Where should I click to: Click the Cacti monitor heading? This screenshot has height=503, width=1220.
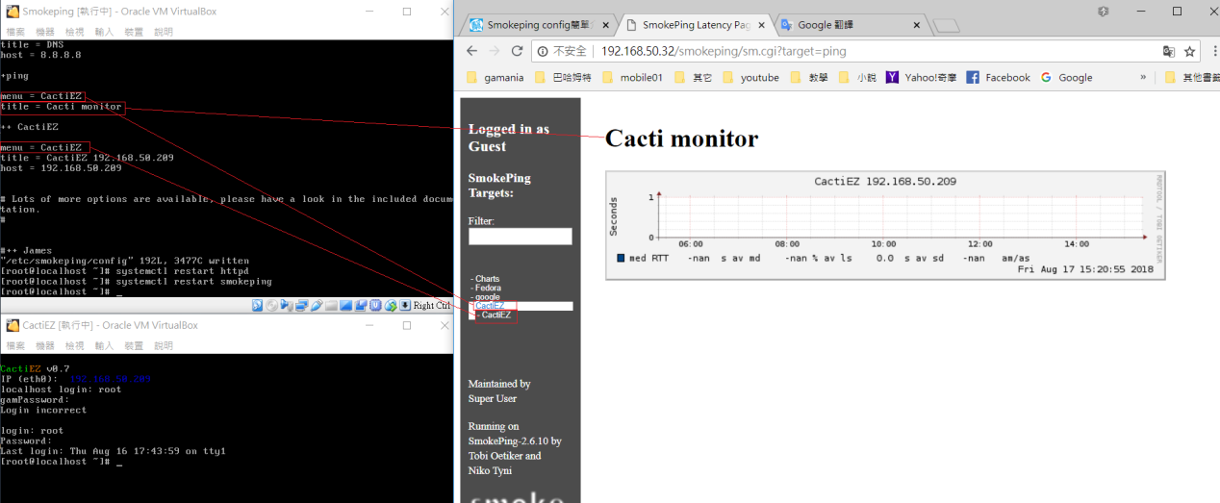pyautogui.click(x=681, y=138)
